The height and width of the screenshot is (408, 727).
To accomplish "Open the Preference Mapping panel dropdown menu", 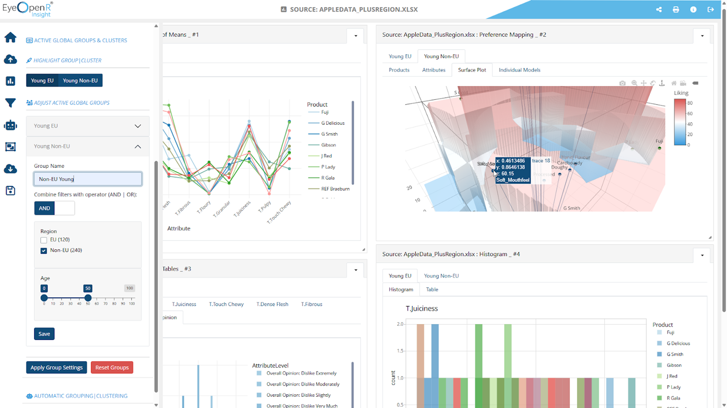I will point(702,36).
